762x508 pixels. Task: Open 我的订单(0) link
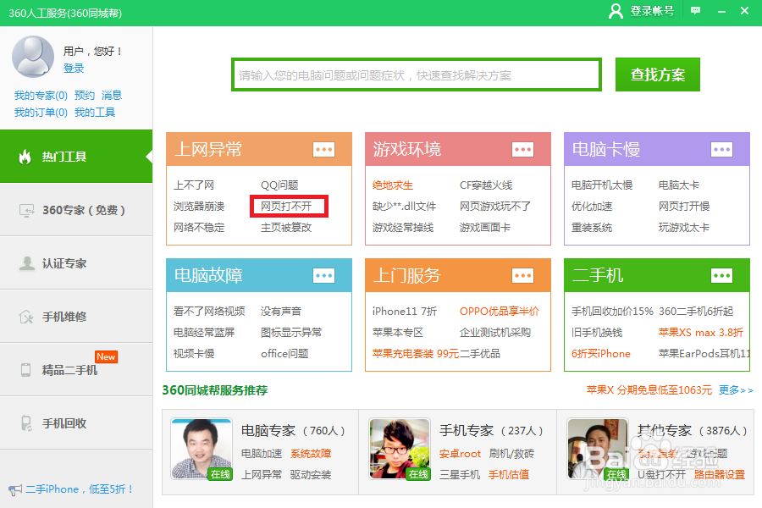point(41,113)
